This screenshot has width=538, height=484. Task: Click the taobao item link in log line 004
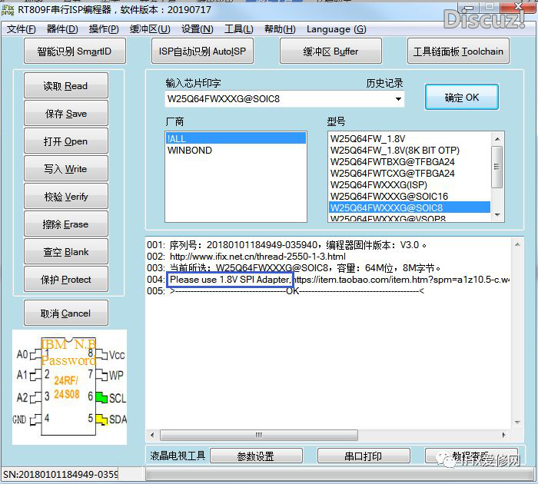click(x=402, y=280)
